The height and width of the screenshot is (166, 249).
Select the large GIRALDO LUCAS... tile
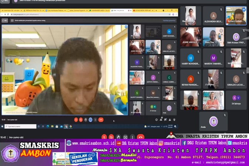tap(236, 79)
